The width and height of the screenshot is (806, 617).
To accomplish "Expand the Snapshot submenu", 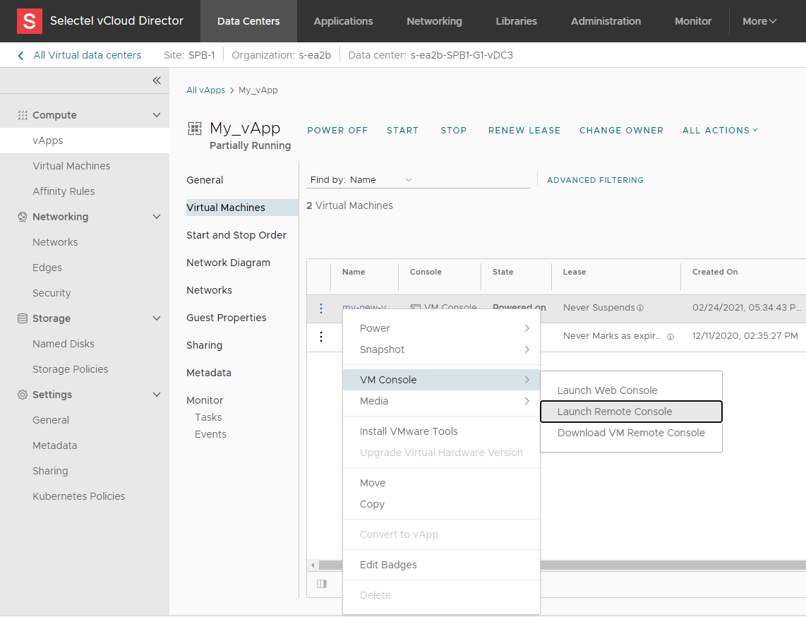I will [441, 349].
